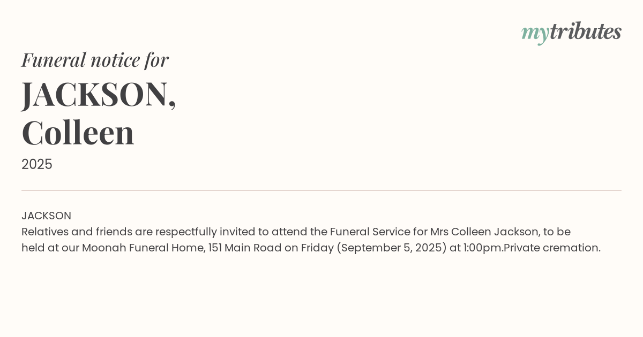Click the words "Funeral Service"
The width and height of the screenshot is (643, 337).
point(370,232)
